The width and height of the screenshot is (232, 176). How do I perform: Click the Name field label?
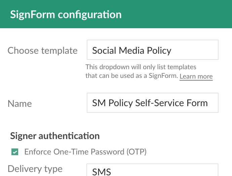20,103
